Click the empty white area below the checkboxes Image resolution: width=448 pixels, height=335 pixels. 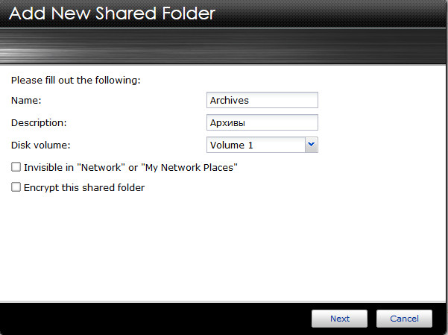coord(224,246)
